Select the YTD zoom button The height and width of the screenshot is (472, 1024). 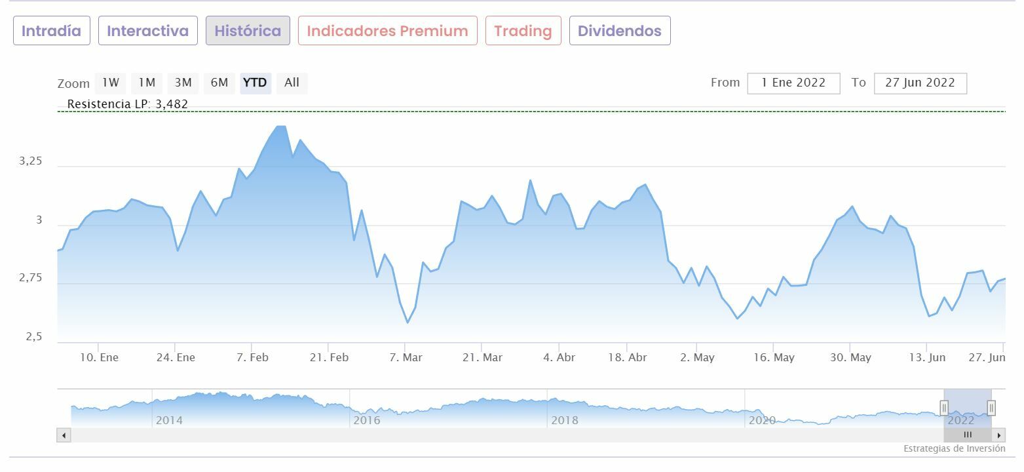click(x=255, y=83)
